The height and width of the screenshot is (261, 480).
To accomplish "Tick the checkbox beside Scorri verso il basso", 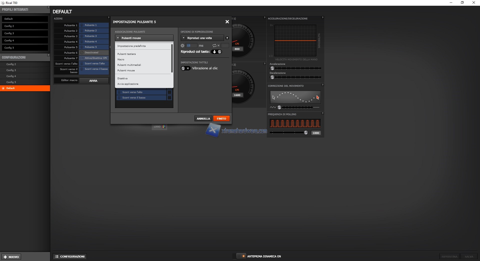I will tap(169, 98).
